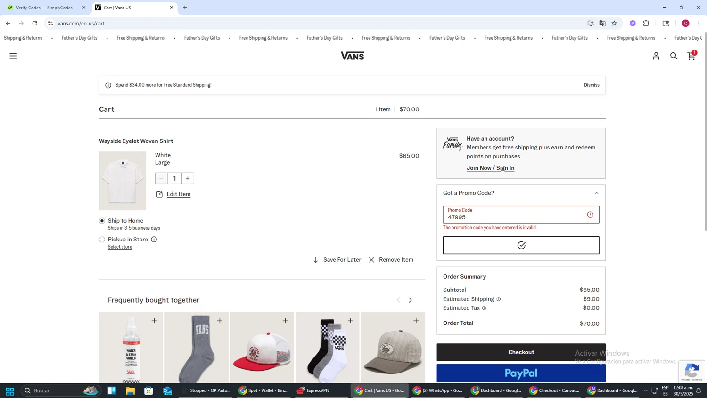Click the promo code apply button
Image resolution: width=707 pixels, height=398 pixels.
(521, 245)
